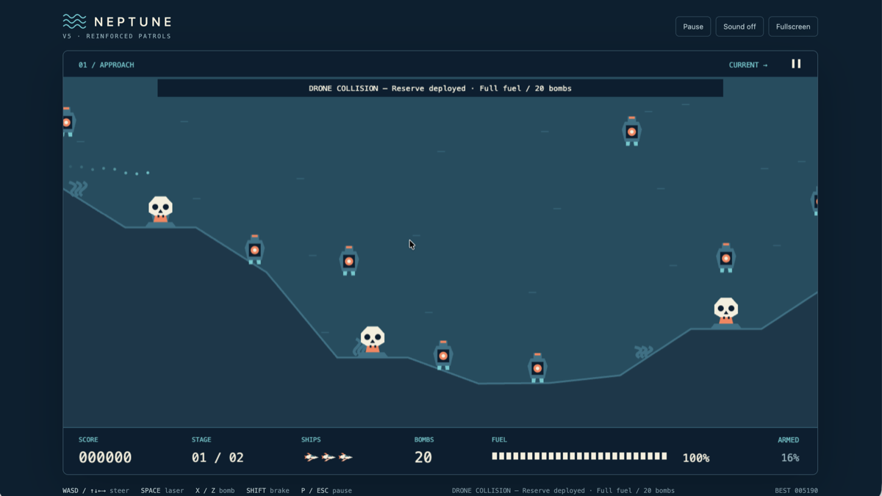Click the fuel gauge bar

(x=579, y=456)
